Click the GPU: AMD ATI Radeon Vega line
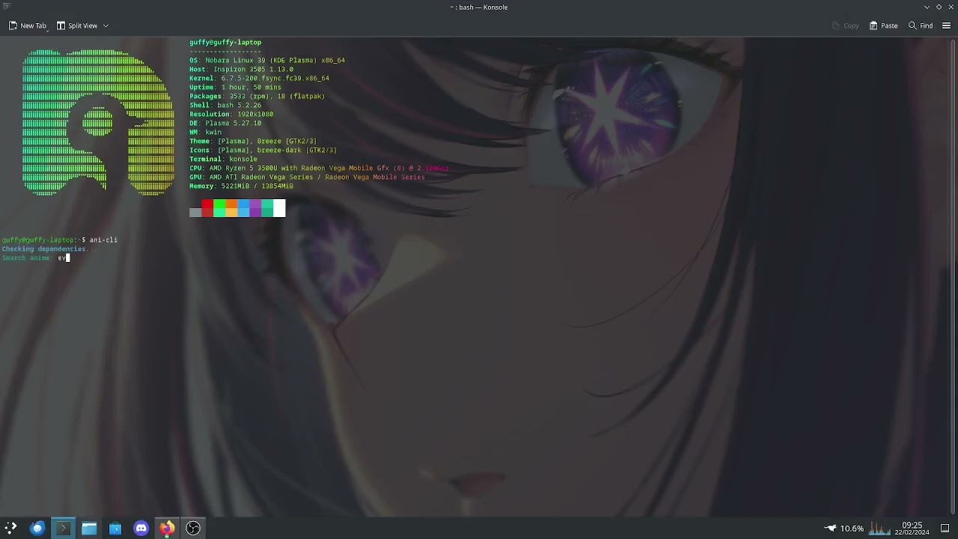 (x=307, y=177)
